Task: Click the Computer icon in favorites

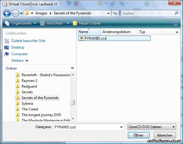Action: 7,54
